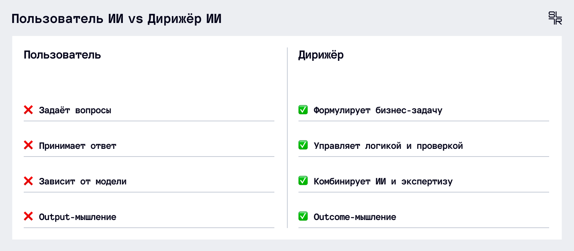Select the "Пользователь" column heading
This screenshot has width=574, height=251.
(62, 55)
